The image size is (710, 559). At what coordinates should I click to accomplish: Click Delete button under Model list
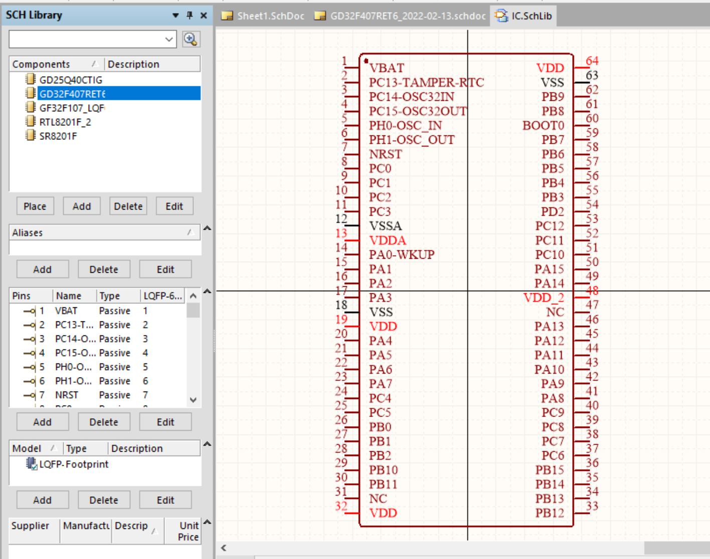point(104,500)
